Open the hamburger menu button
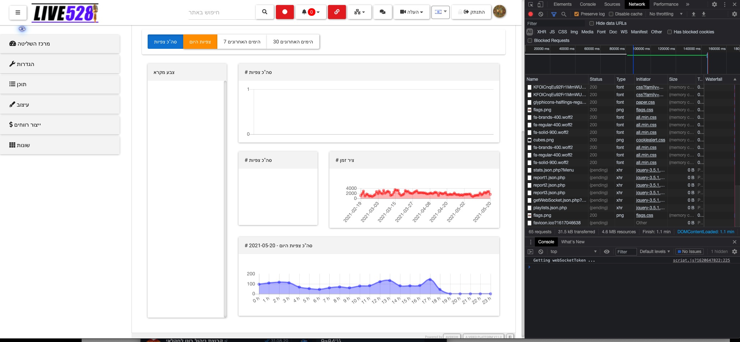This screenshot has height=342, width=740. 18,12
